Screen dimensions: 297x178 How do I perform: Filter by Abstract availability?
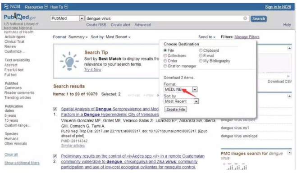click(x=11, y=65)
